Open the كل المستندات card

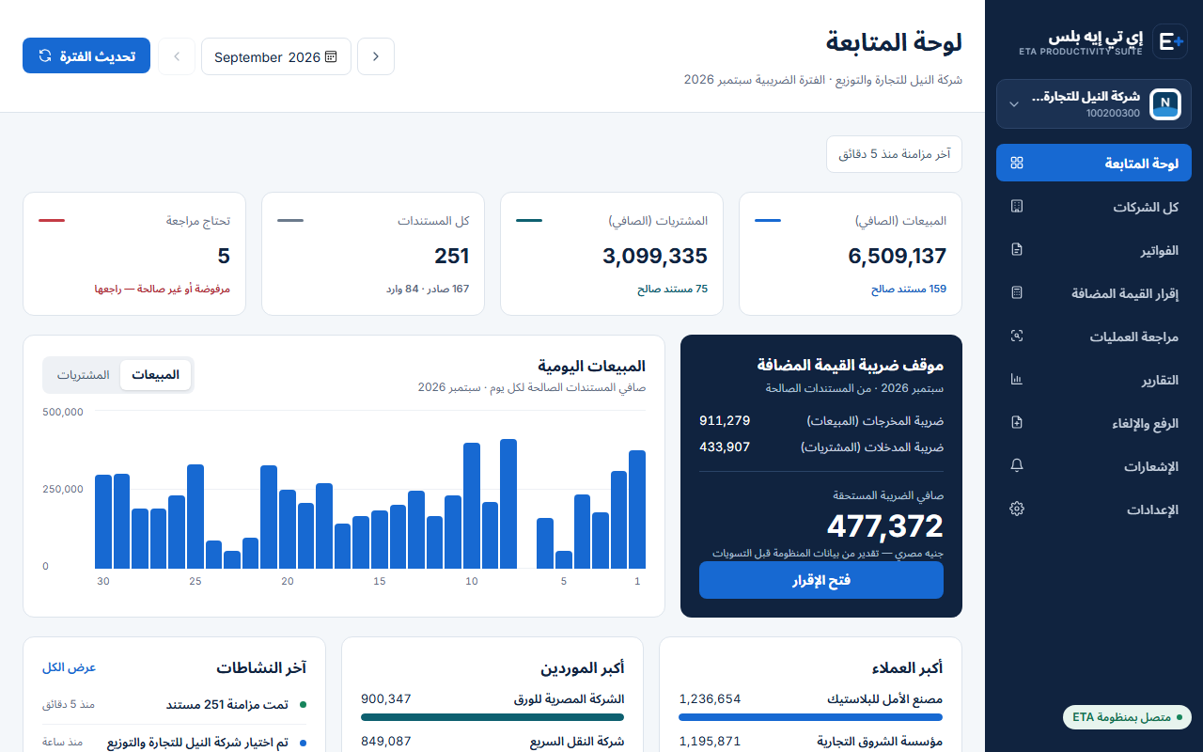[373, 254]
